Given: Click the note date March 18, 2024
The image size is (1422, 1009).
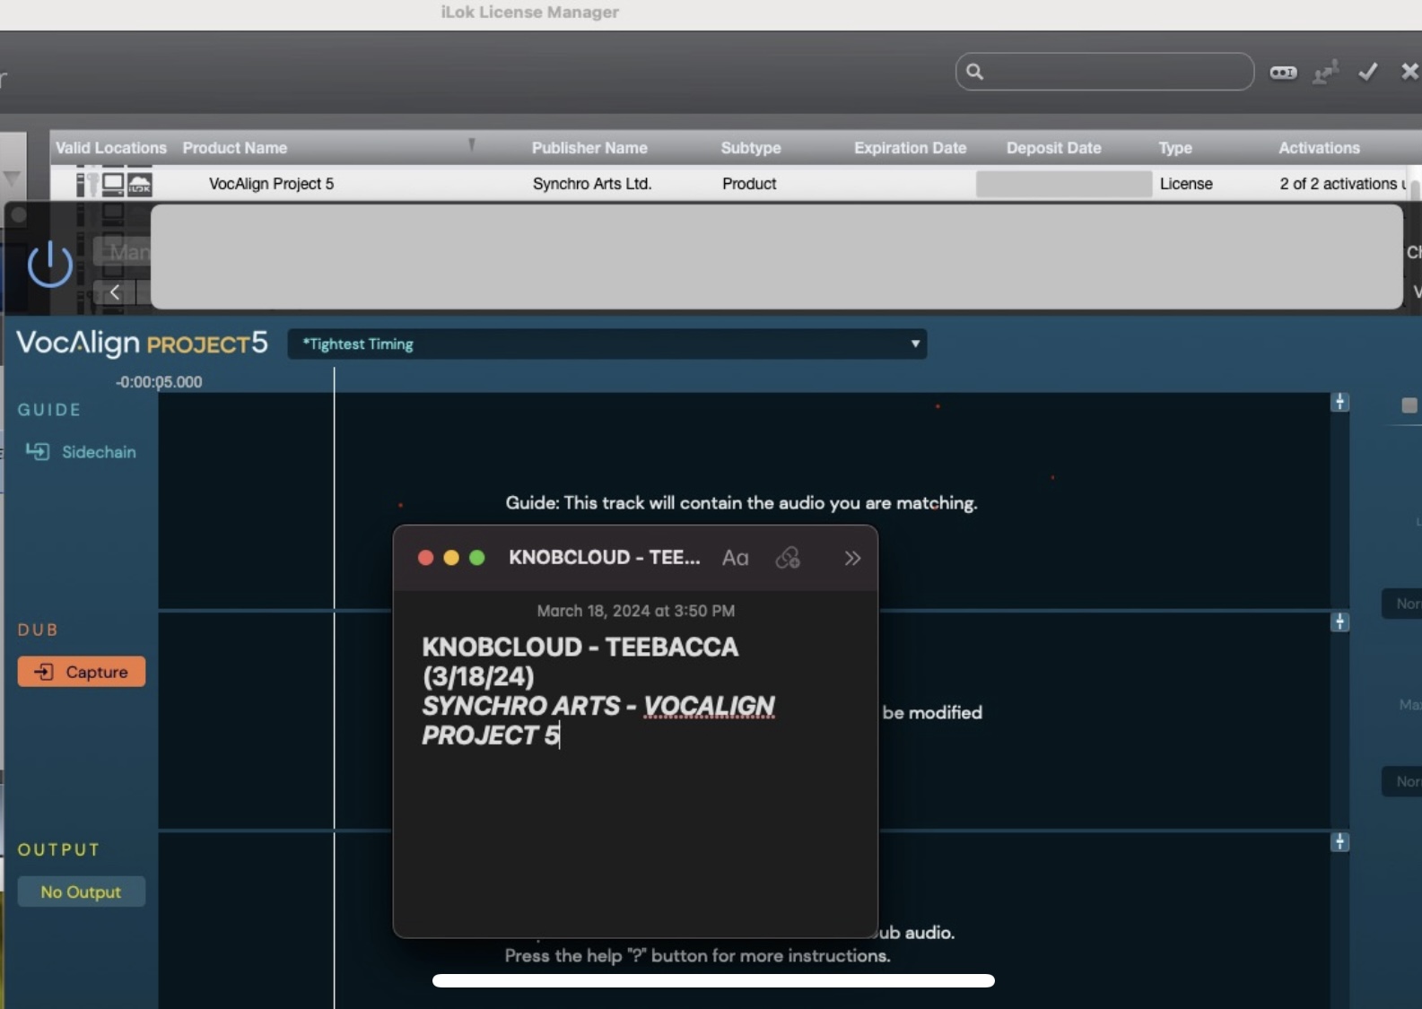Looking at the screenshot, I should click(635, 611).
